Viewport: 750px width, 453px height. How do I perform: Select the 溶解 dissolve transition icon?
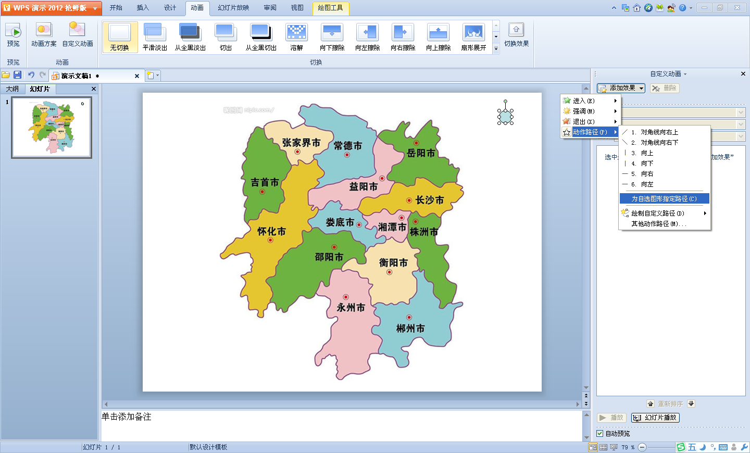[x=296, y=32]
